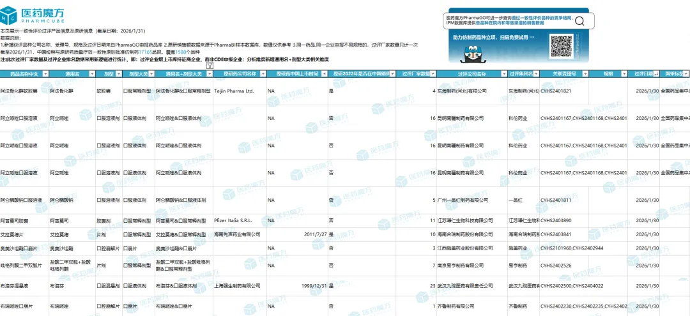Viewport: 690px width, 316px height.
Task: Open the 通用名 column filter dropdown
Action: coord(91,74)
